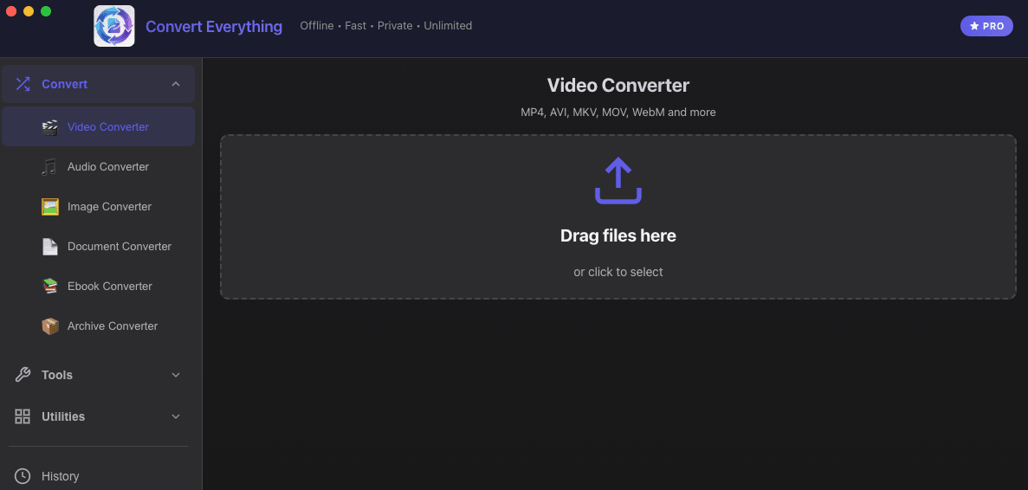Choose Archive Converter from sidebar
This screenshot has height=490, width=1028.
pyautogui.click(x=99, y=326)
